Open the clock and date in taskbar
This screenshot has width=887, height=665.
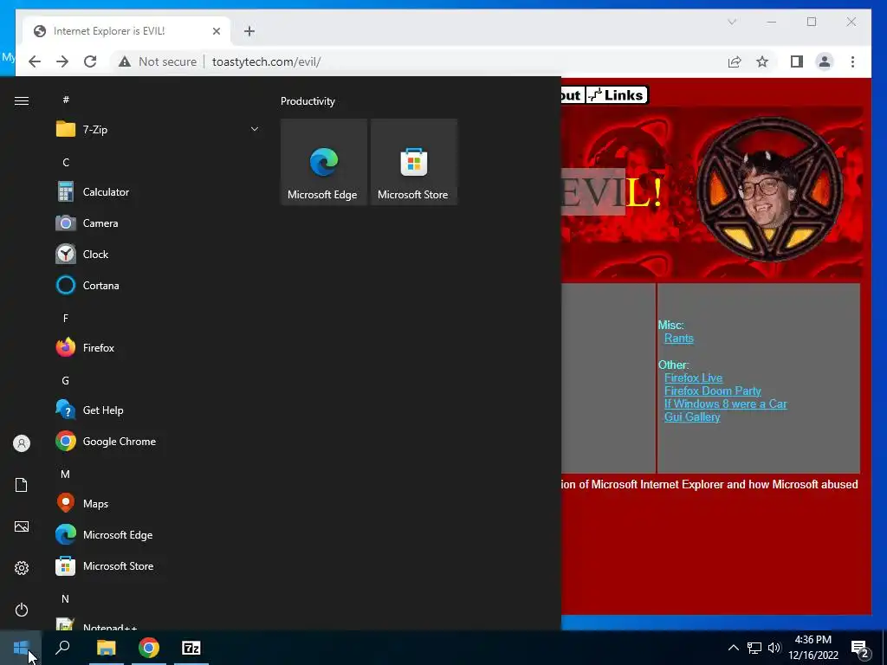coord(813,648)
